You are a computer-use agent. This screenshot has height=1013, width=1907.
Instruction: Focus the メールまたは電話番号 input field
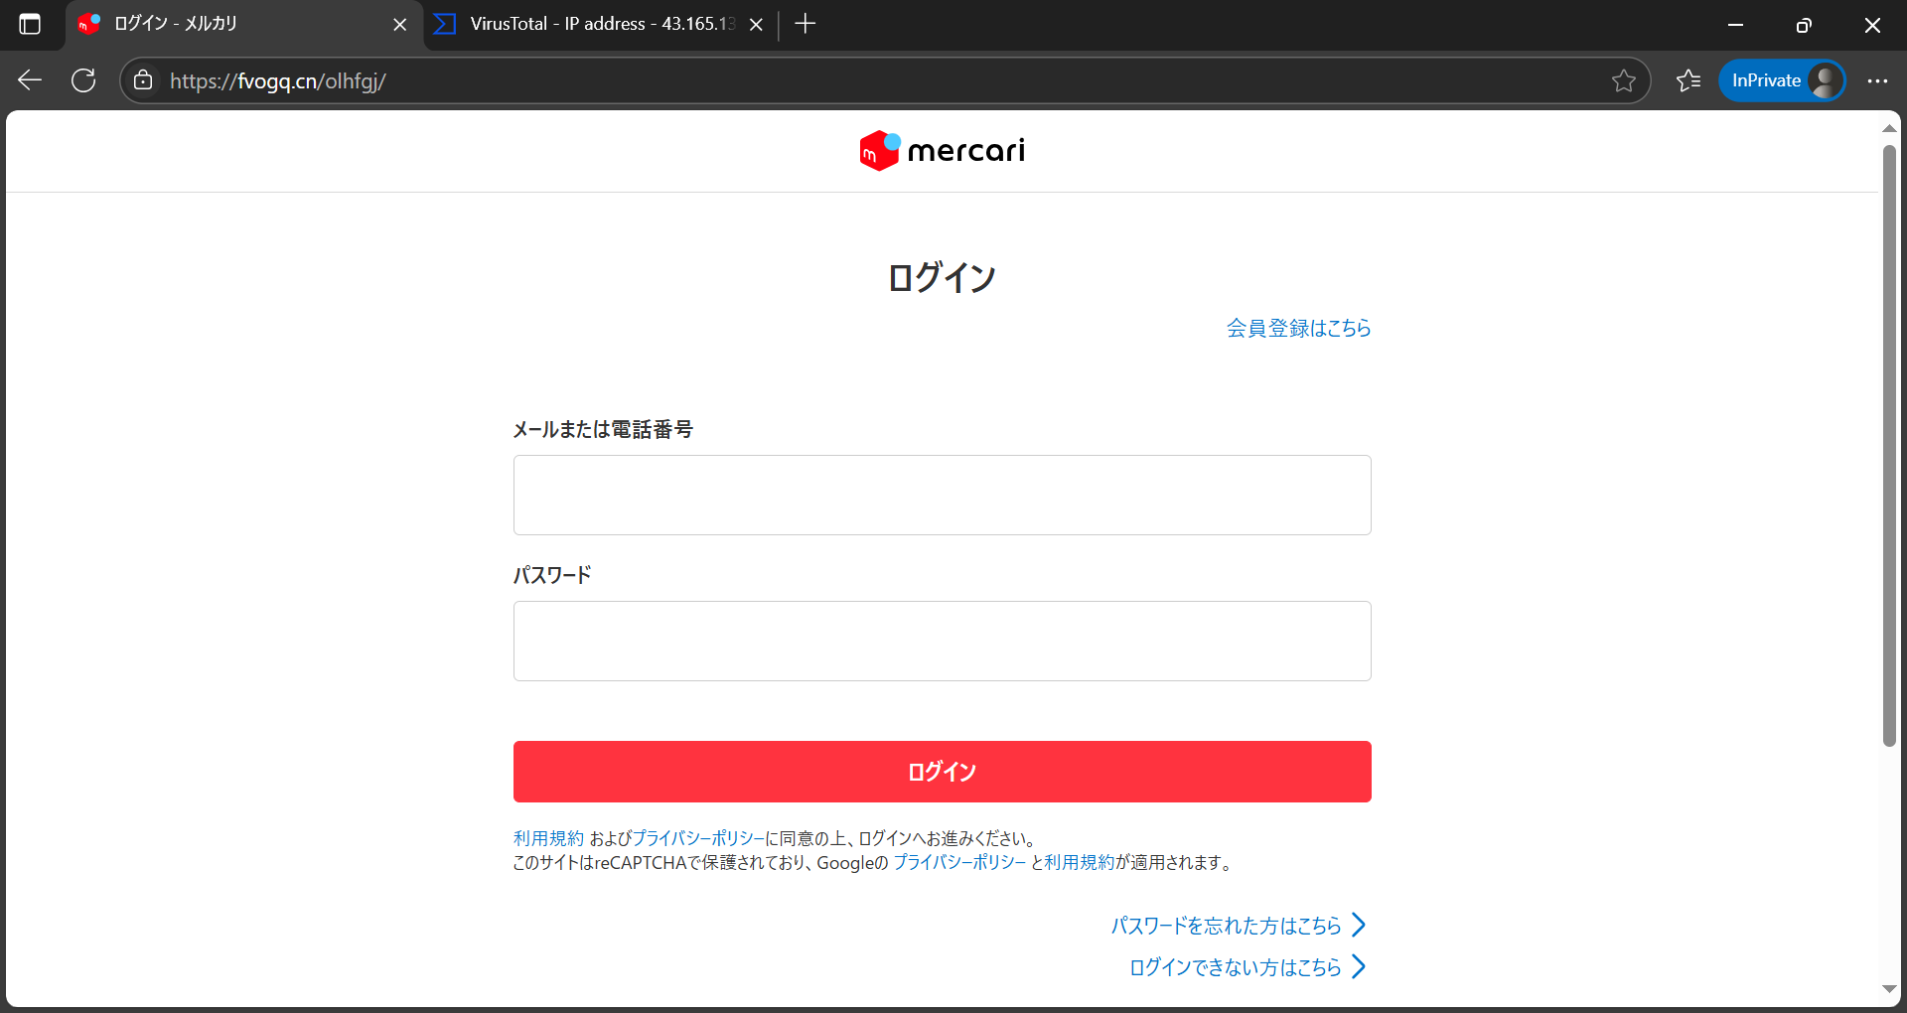(942, 495)
